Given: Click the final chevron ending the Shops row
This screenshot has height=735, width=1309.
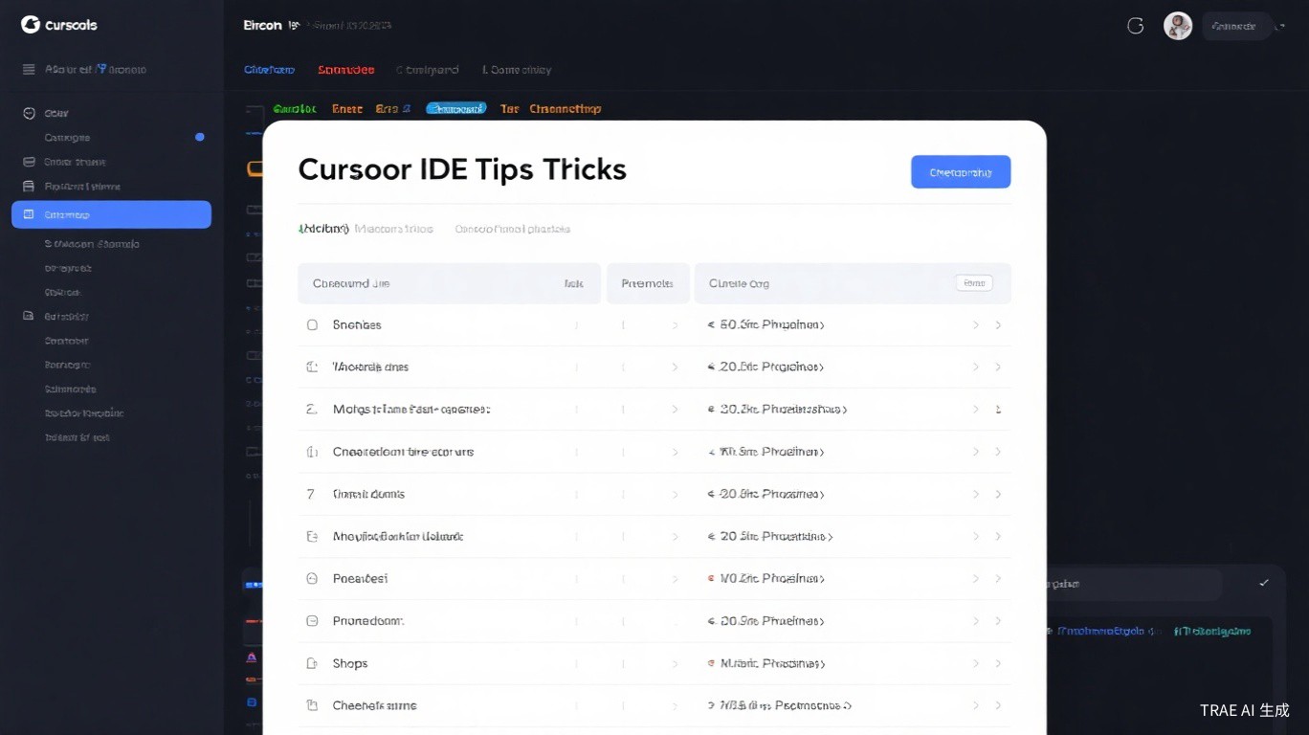Looking at the screenshot, I should point(998,663).
